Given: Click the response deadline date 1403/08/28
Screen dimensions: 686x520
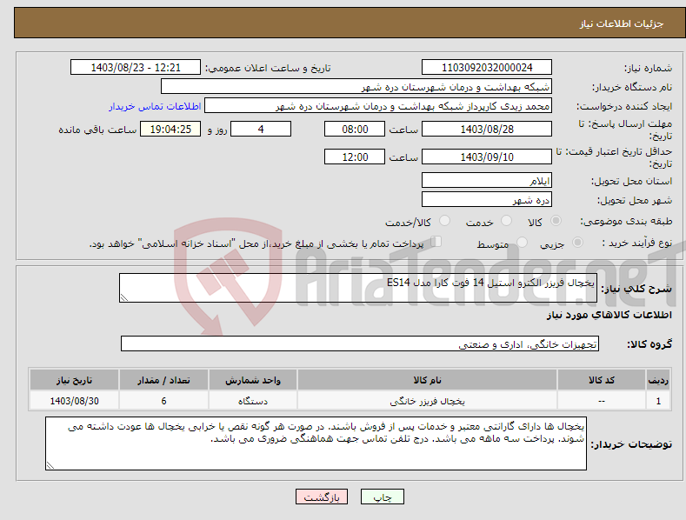Looking at the screenshot, I should 487,129.
